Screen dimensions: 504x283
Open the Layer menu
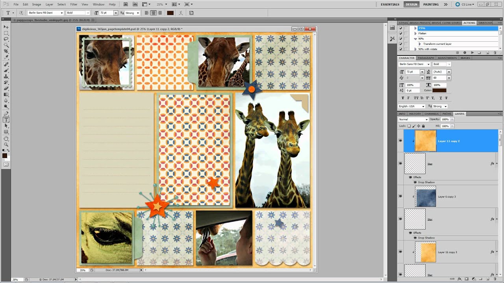pyautogui.click(x=49, y=4)
